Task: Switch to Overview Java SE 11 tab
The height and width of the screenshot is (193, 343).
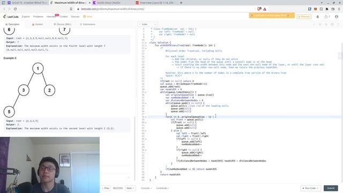Action: 156,3
